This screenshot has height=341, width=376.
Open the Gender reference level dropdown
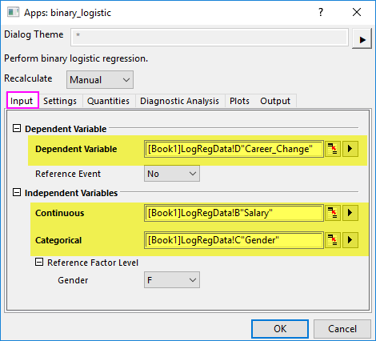point(172,280)
